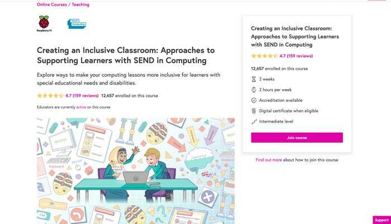
Task: Click the main course title heading
Action: [x=126, y=55]
